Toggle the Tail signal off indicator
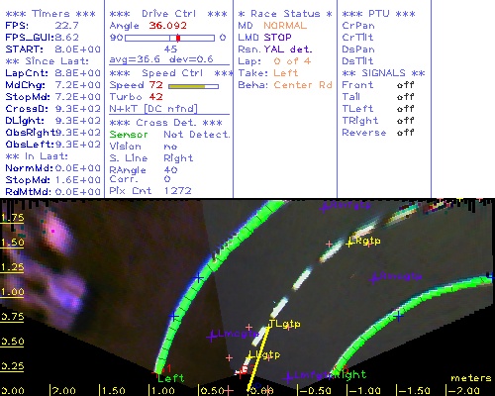Screen dimensions: 495x396 click(x=405, y=97)
